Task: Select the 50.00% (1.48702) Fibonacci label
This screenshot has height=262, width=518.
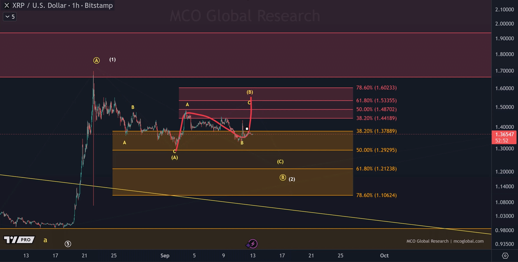Action: tap(376, 109)
